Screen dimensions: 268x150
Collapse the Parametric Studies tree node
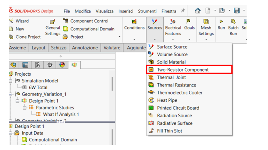(x=24, y=108)
